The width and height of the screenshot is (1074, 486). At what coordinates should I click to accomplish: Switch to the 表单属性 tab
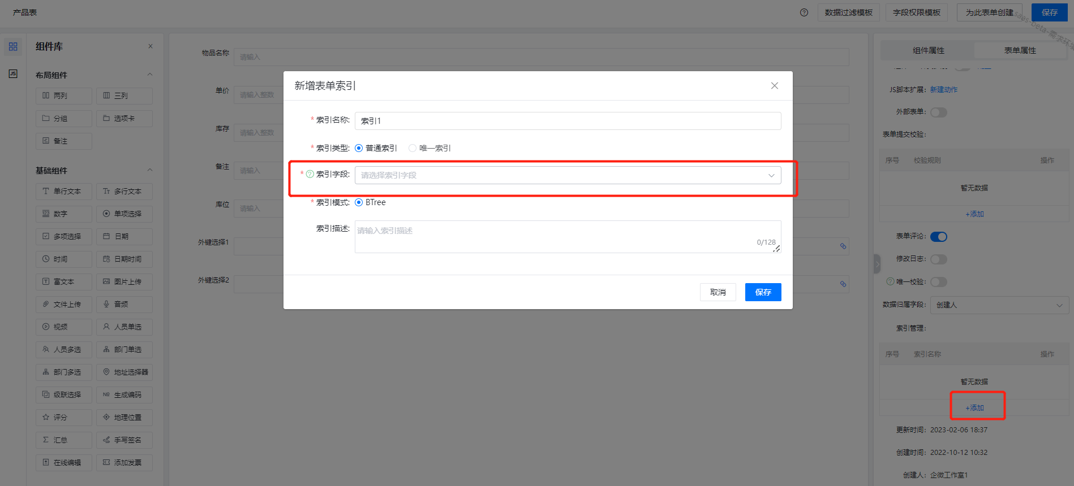pyautogui.click(x=1020, y=50)
